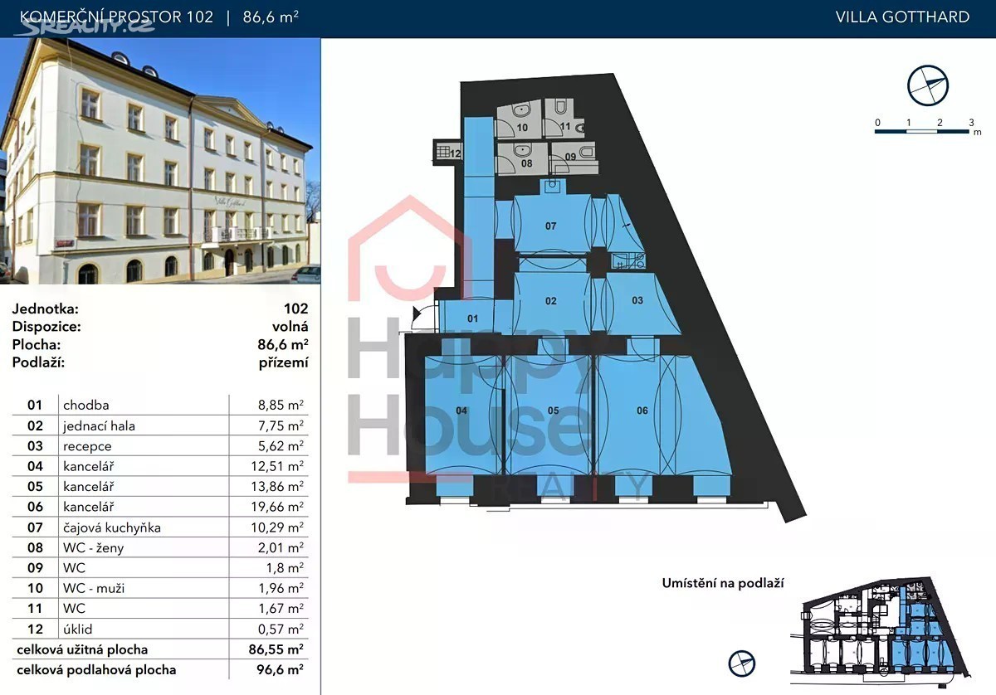Screen dimensions: 996x695
Task: Click the 'Jednotka:' label
Action: pyautogui.click(x=46, y=309)
